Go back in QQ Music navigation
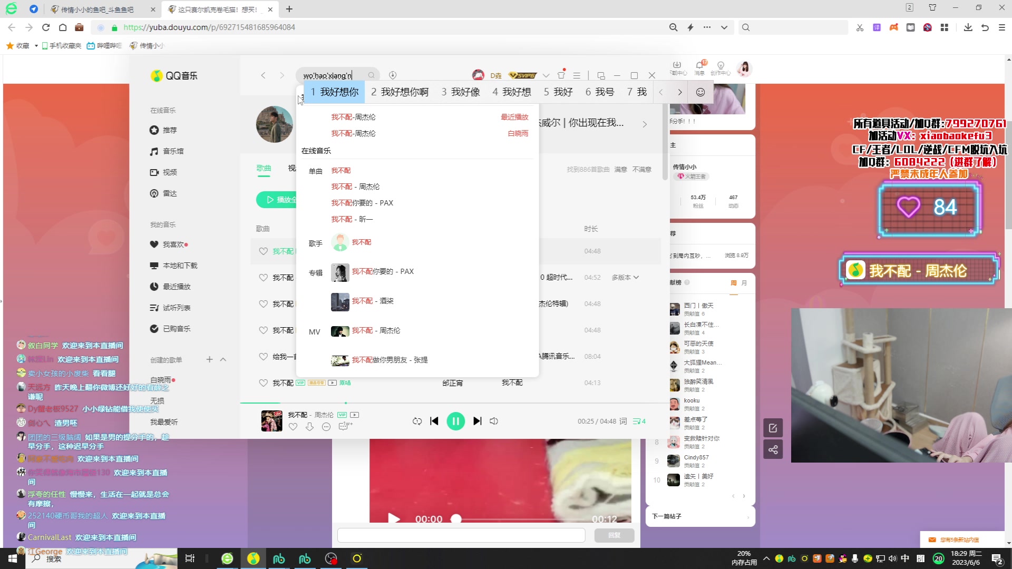1012x569 pixels. pos(263,75)
